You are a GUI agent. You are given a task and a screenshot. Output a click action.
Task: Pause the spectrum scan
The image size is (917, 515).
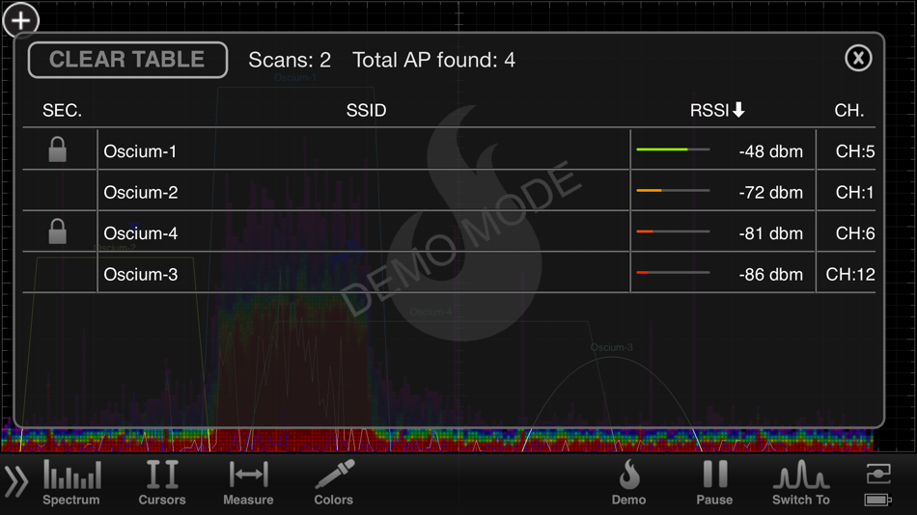coord(714,482)
